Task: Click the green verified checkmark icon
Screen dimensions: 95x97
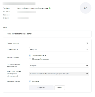Action: pyautogui.click(x=50, y=8)
